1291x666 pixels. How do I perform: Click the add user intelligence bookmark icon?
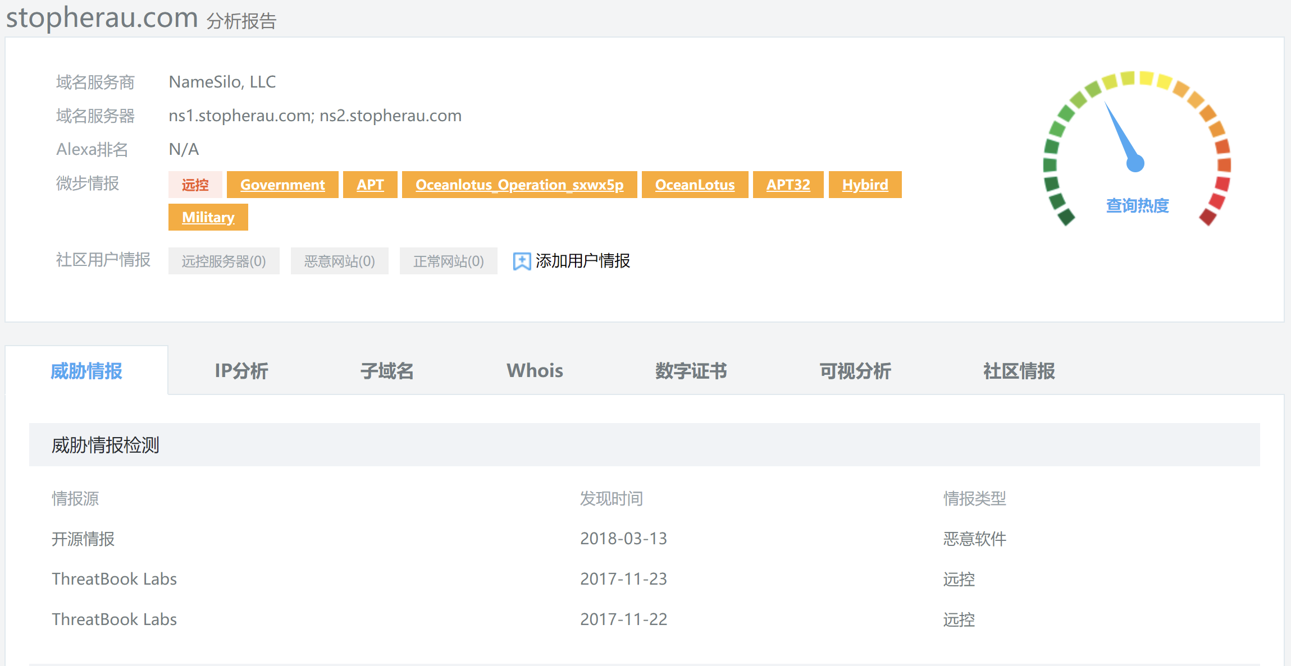(522, 261)
